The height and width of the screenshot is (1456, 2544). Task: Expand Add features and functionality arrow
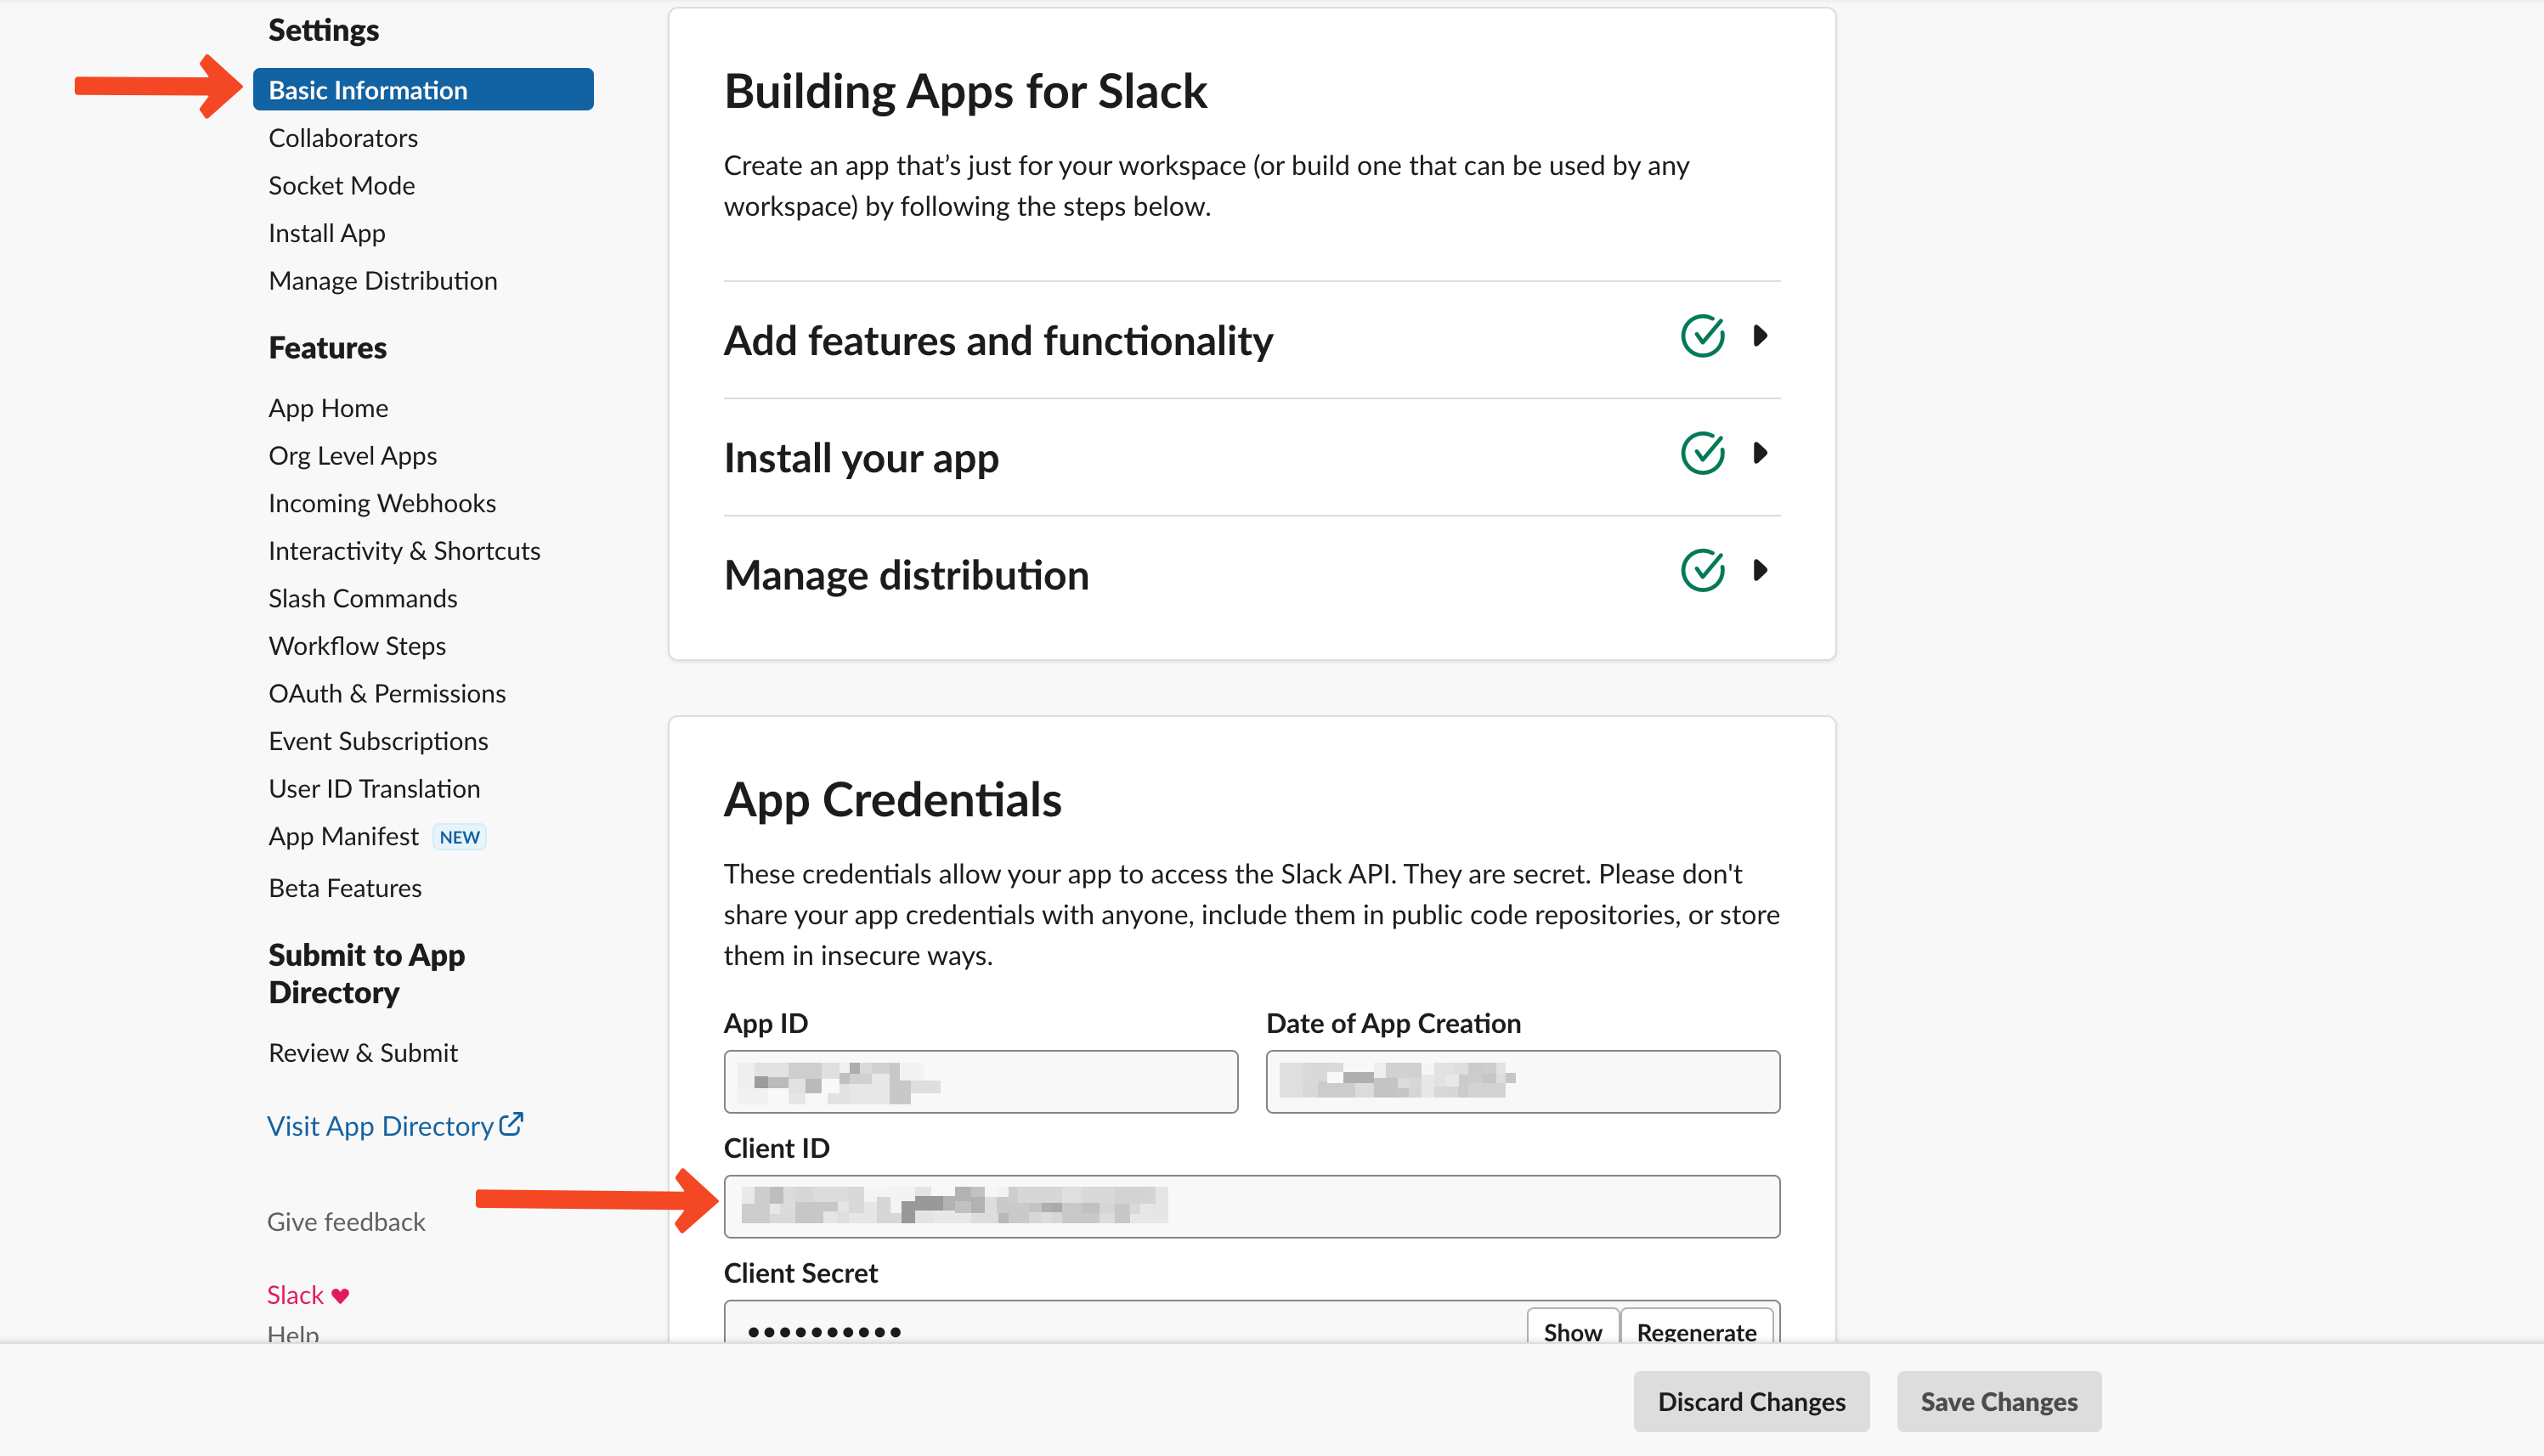1761,336
